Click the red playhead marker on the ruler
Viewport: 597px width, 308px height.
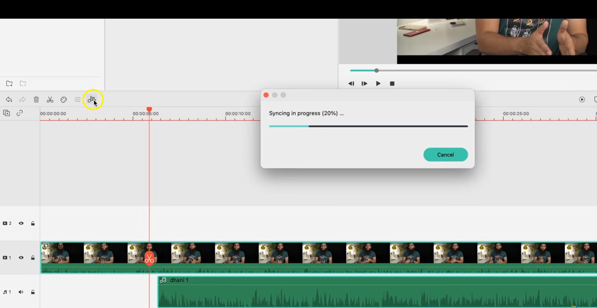(x=149, y=109)
